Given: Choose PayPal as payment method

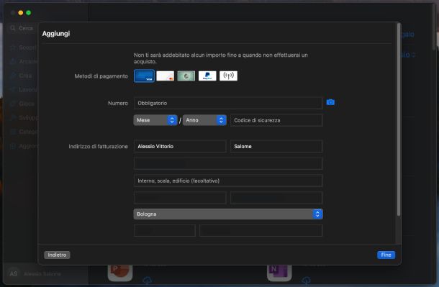Looking at the screenshot, I should [x=207, y=76].
